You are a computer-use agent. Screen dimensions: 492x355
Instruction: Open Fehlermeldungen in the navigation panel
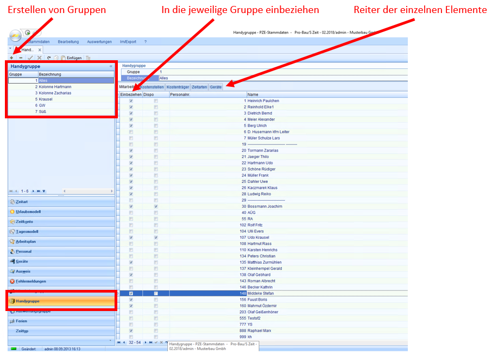(31, 281)
